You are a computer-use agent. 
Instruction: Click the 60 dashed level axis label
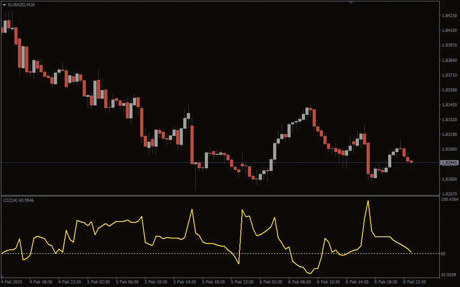point(444,253)
